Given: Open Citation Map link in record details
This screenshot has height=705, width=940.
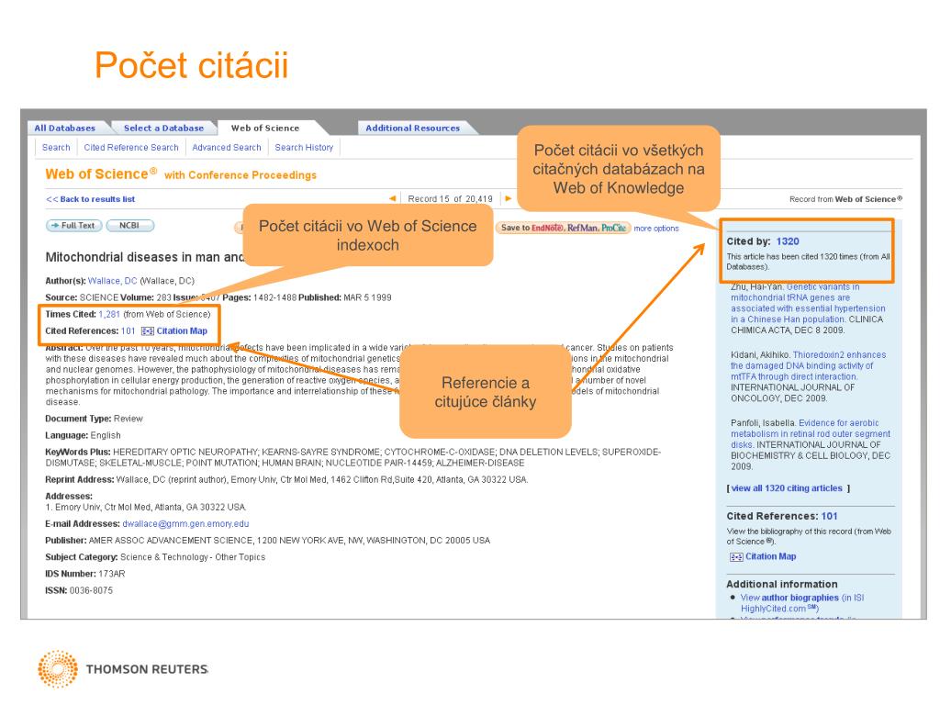Looking at the screenshot, I should [182, 330].
